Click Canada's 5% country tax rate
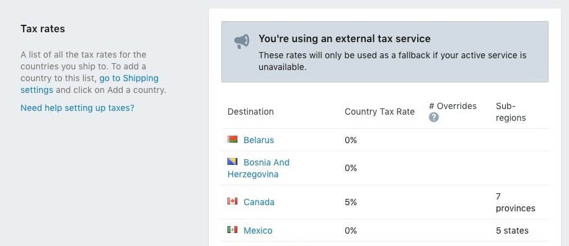The height and width of the screenshot is (246, 569). 351,202
